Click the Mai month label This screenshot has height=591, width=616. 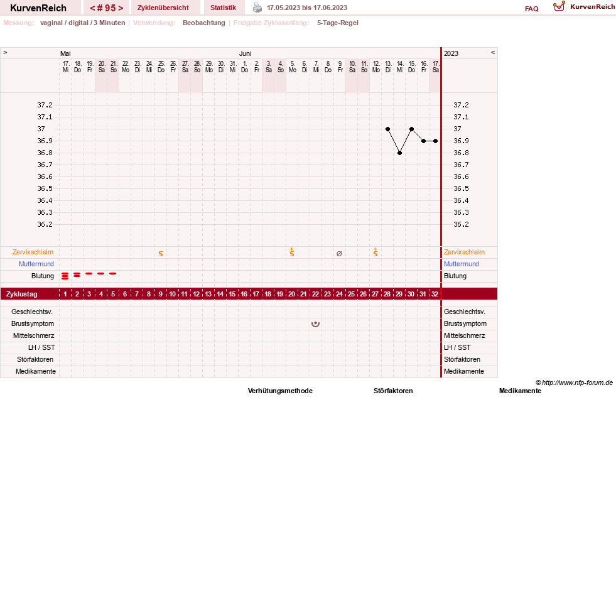pyautogui.click(x=65, y=53)
